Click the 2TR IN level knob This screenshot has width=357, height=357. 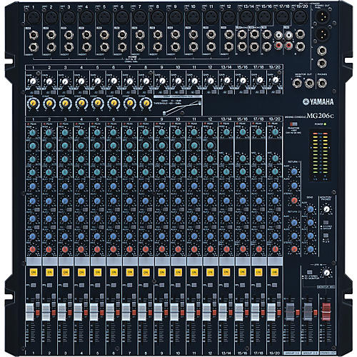click(327, 273)
